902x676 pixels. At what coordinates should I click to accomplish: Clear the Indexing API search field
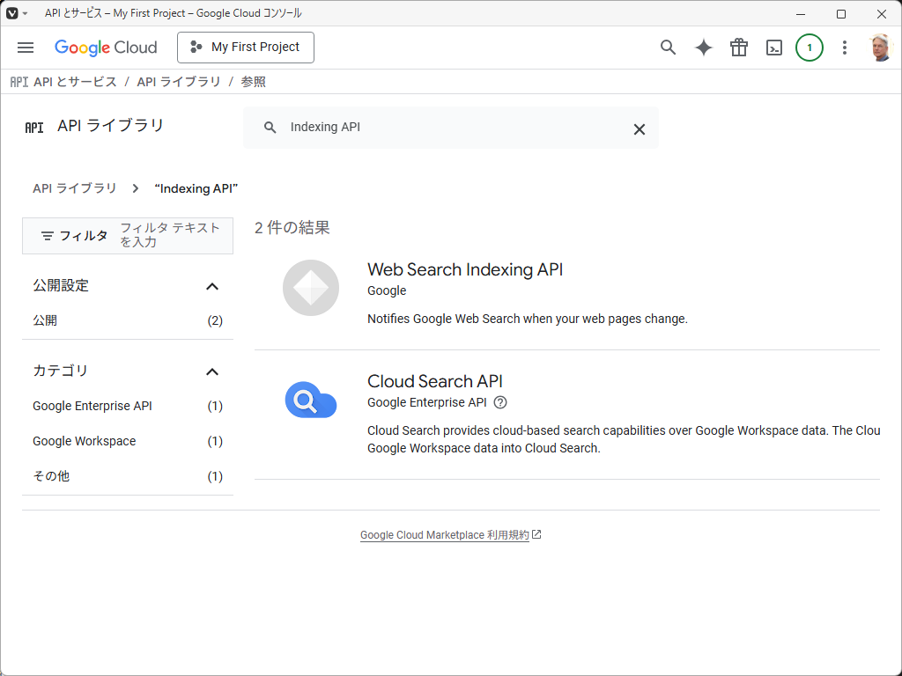pos(640,129)
